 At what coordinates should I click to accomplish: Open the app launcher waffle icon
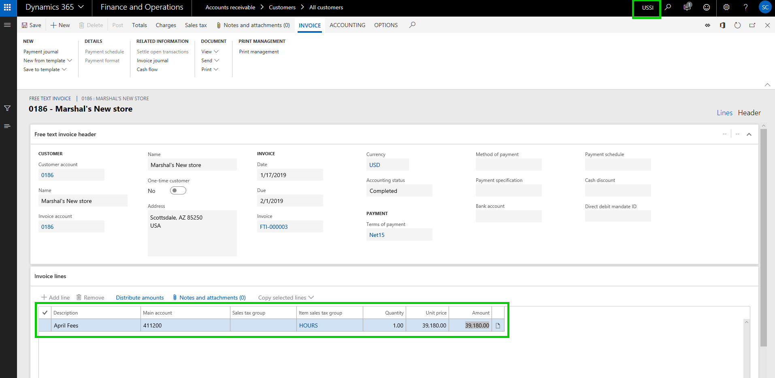(7, 7)
